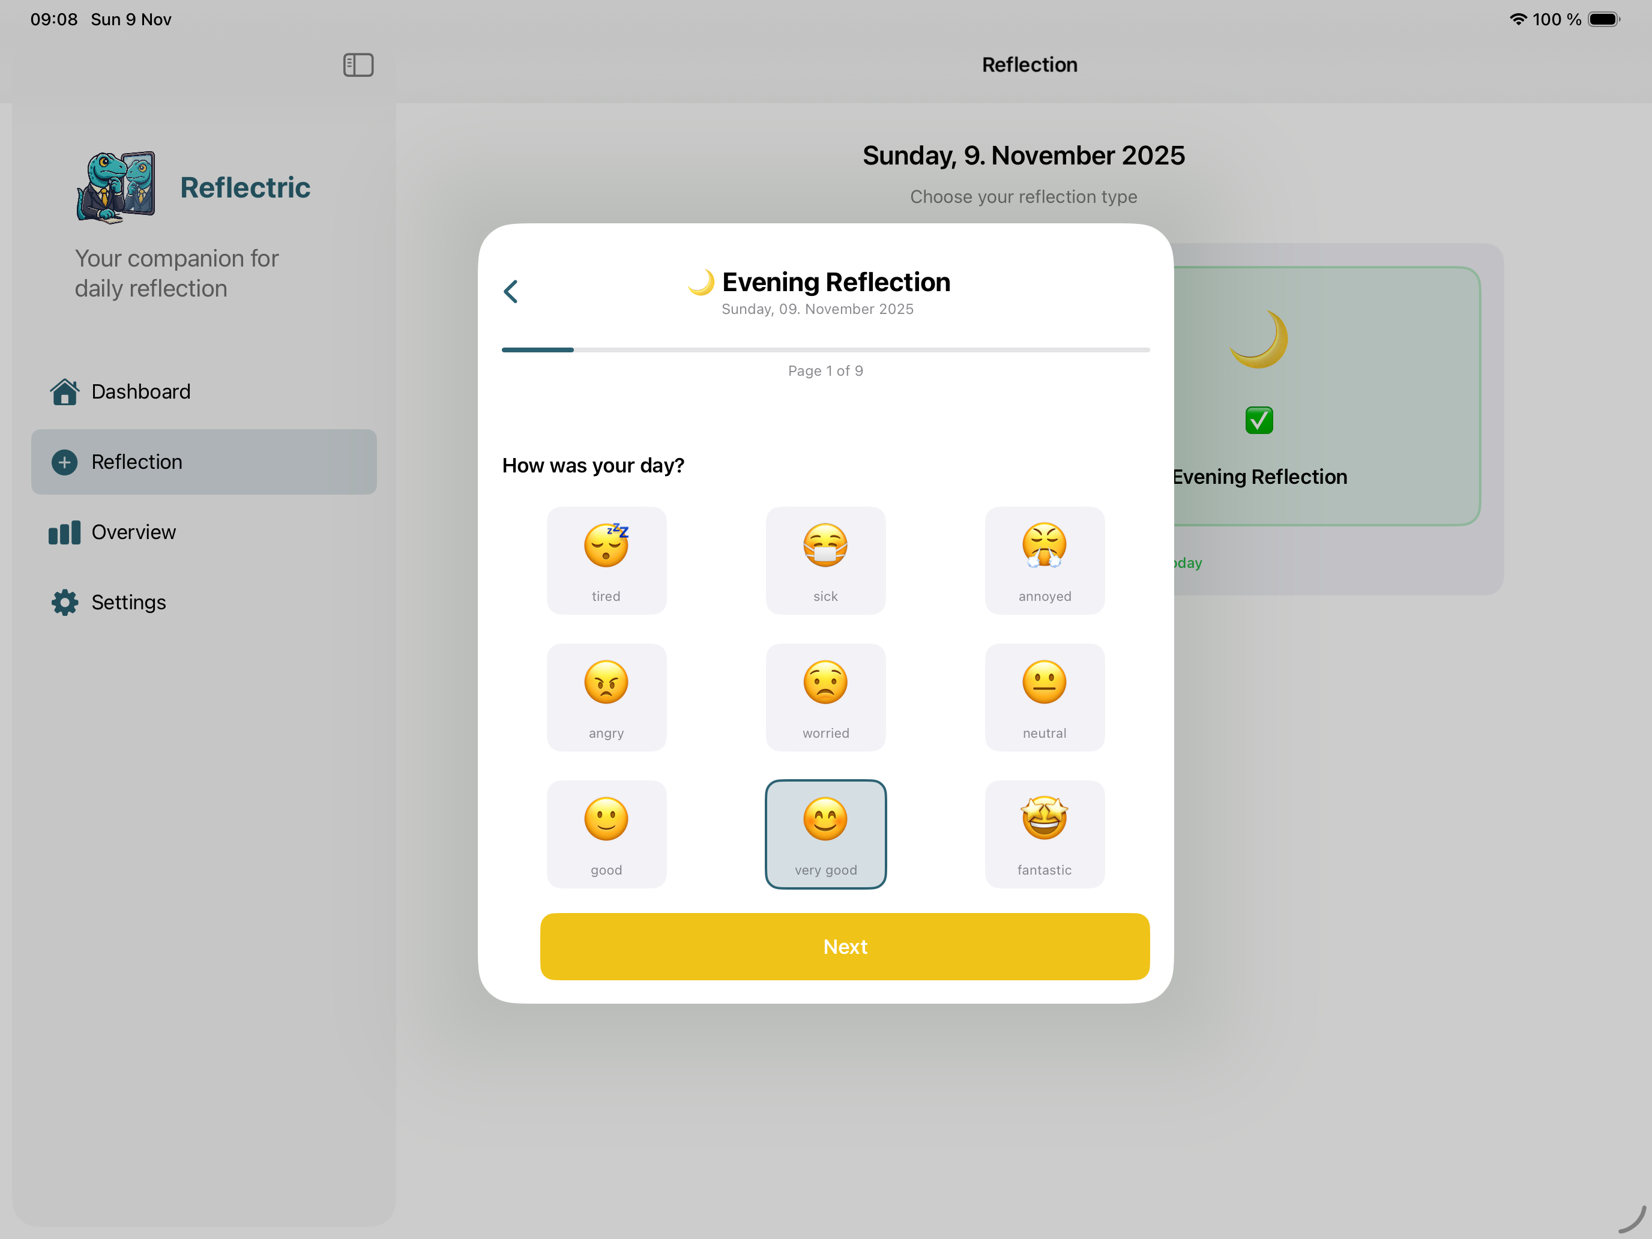This screenshot has width=1652, height=1239.
Task: Choose the sick mood
Action: coord(826,560)
